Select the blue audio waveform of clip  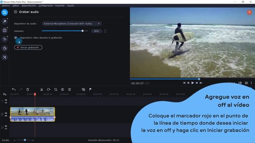33,119
